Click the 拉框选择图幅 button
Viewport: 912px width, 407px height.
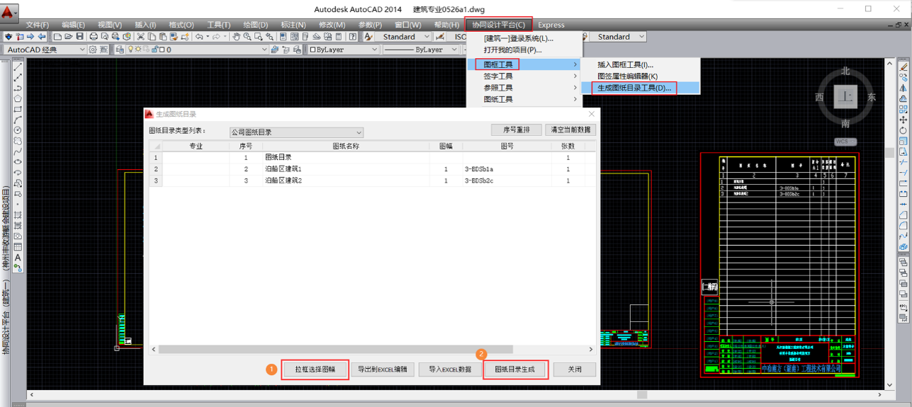pos(315,369)
